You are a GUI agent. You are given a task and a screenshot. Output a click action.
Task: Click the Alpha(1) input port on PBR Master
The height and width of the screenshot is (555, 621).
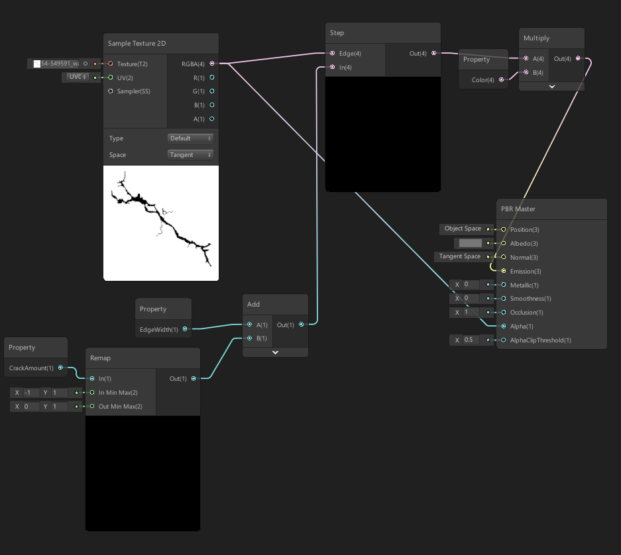(x=503, y=326)
